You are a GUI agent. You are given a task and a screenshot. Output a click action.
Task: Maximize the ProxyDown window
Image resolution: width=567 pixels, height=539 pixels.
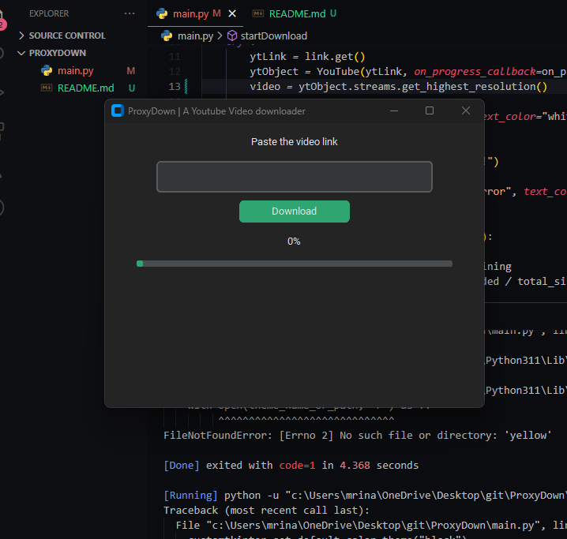click(x=430, y=110)
